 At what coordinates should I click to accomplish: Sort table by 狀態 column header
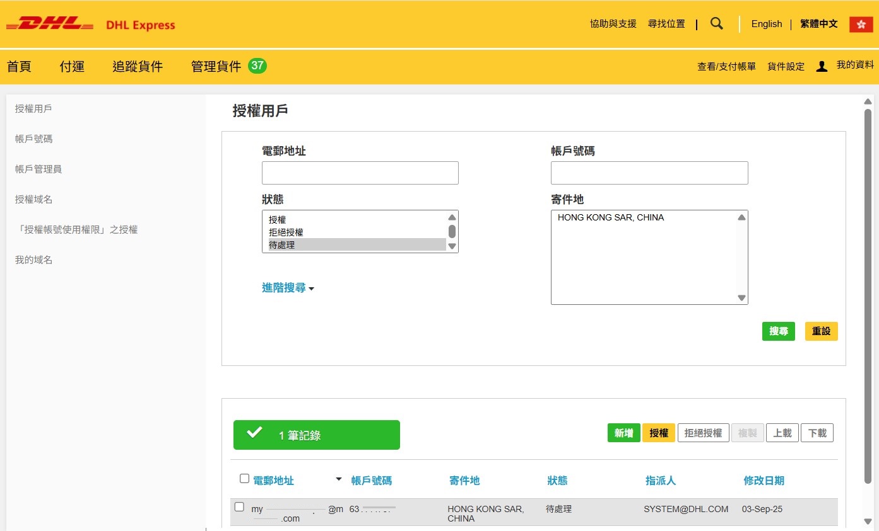(558, 481)
